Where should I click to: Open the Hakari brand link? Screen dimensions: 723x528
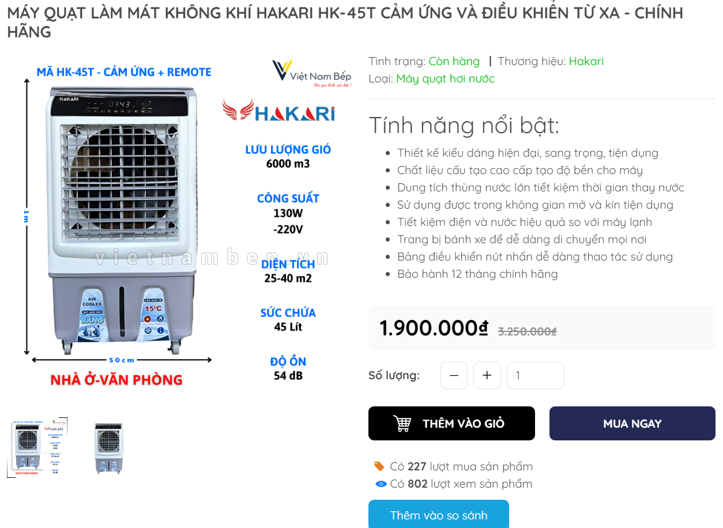(x=586, y=61)
